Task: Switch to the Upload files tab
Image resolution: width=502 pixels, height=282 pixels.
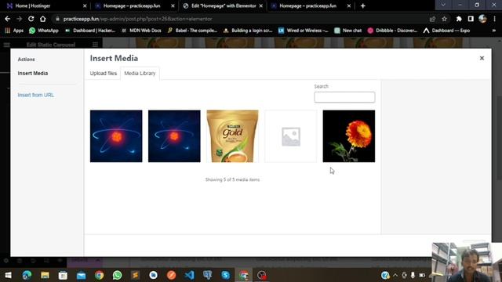Action: (x=103, y=73)
